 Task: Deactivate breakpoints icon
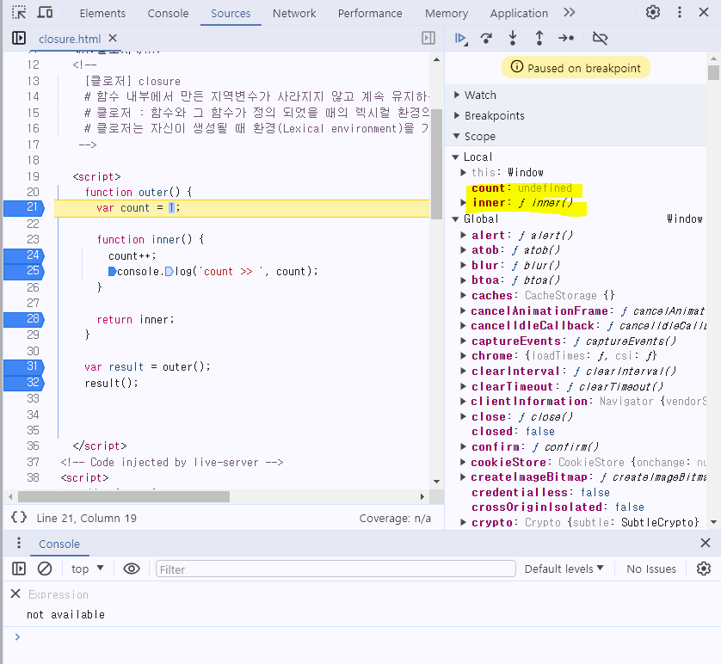[600, 38]
